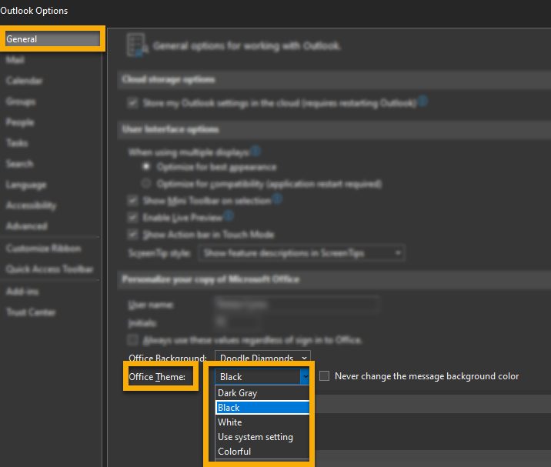Open the People options category
The height and width of the screenshot is (467, 551).
pos(20,122)
